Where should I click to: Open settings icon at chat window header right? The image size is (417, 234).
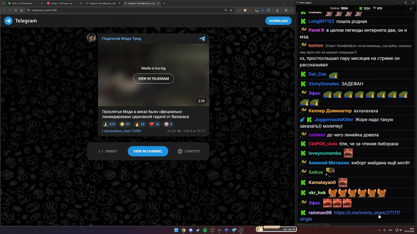pos(410,8)
